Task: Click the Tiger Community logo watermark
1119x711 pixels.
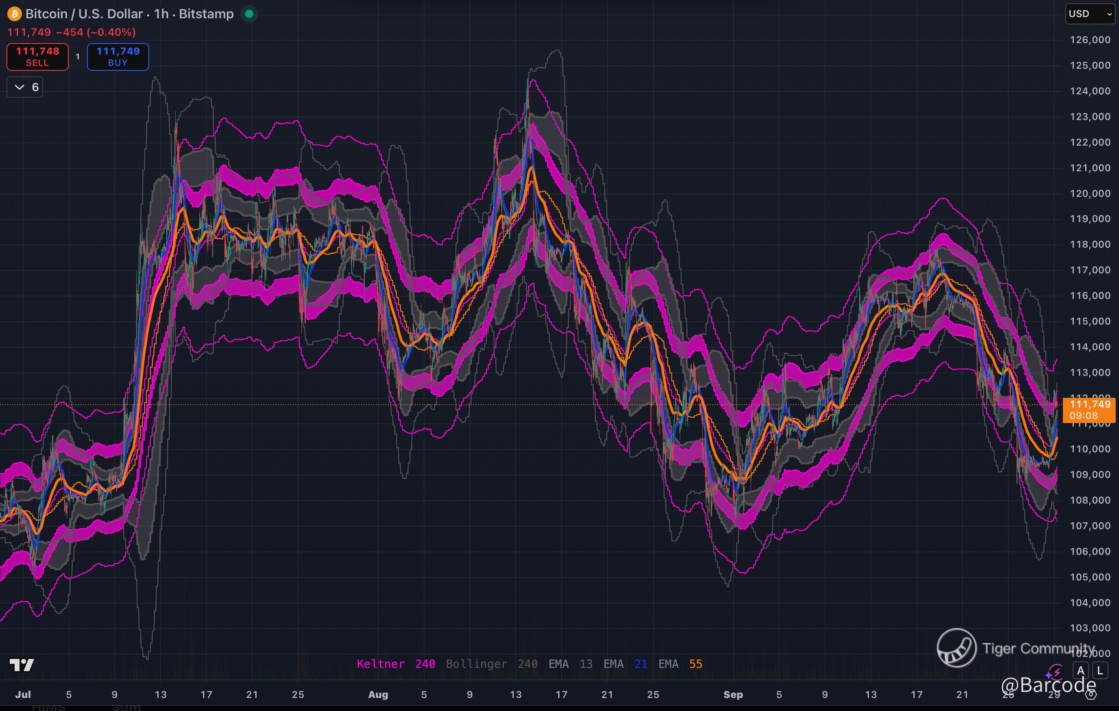Action: [956, 648]
